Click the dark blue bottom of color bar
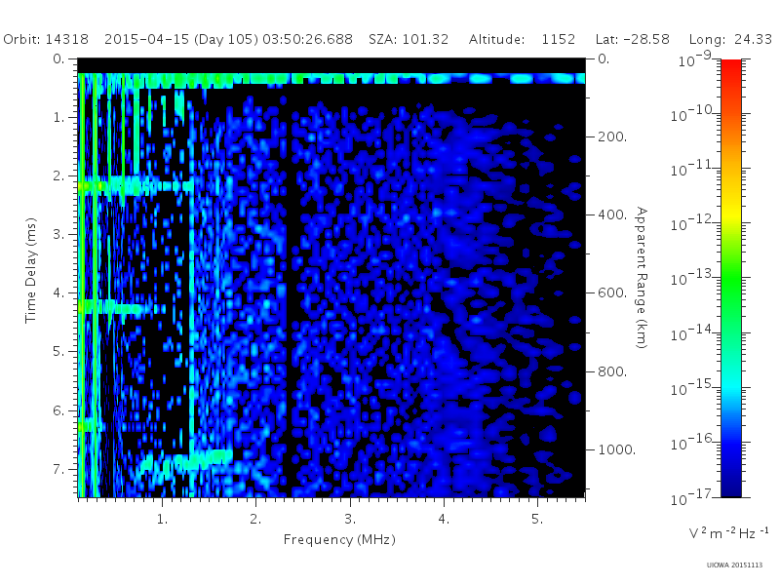The image size is (780, 585). pyautogui.click(x=730, y=485)
